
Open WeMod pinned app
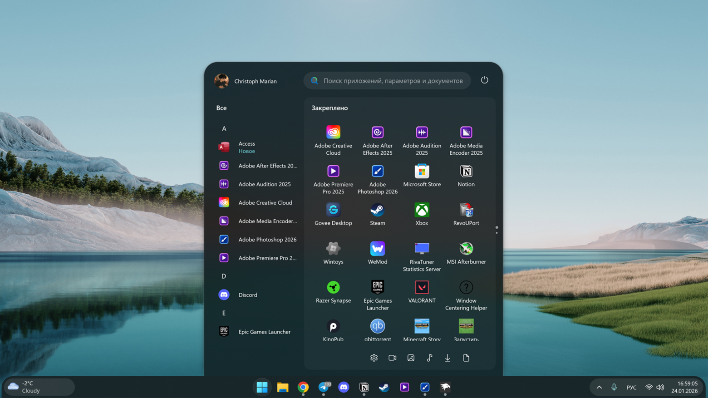click(x=377, y=253)
